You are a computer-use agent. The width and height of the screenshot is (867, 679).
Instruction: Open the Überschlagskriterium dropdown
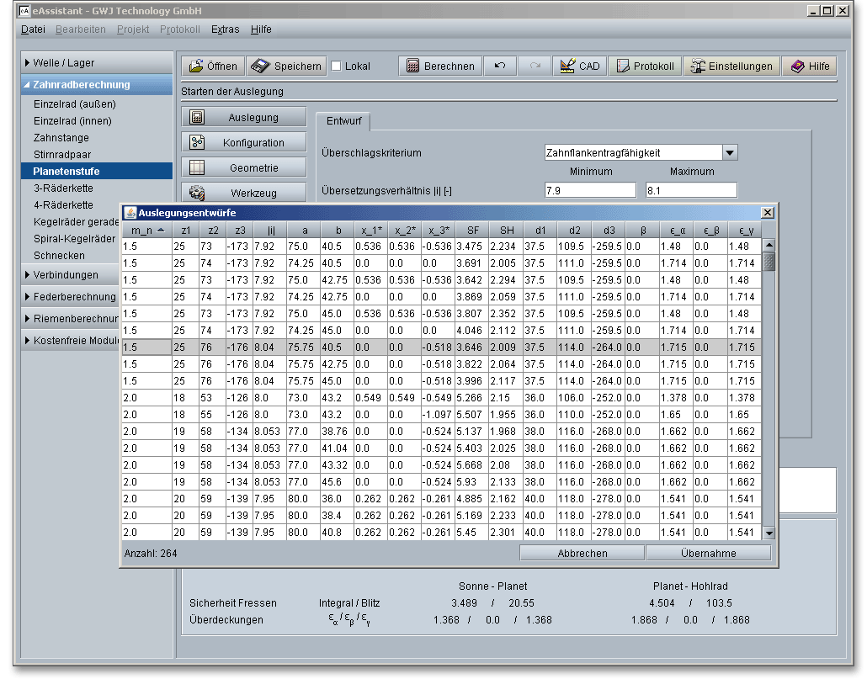pyautogui.click(x=730, y=152)
